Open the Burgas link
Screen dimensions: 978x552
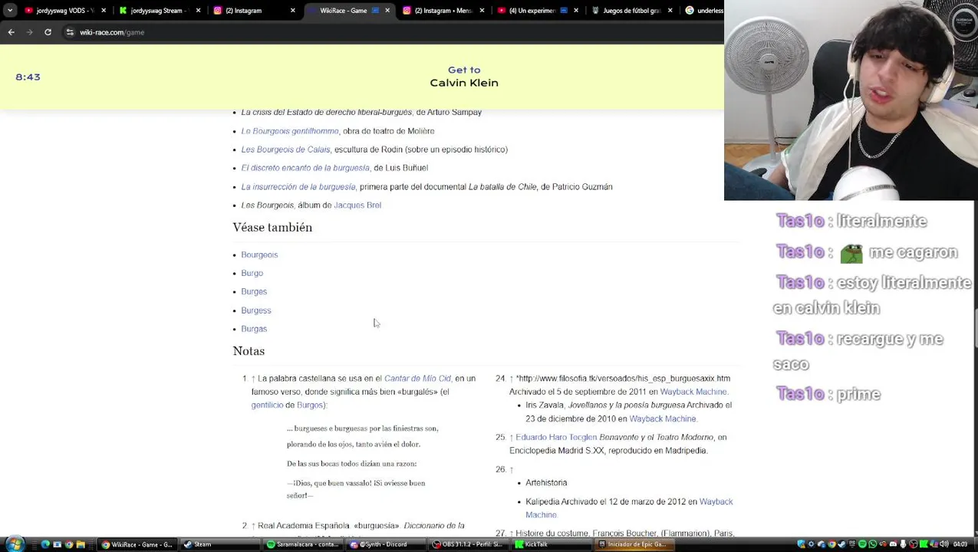(x=254, y=329)
